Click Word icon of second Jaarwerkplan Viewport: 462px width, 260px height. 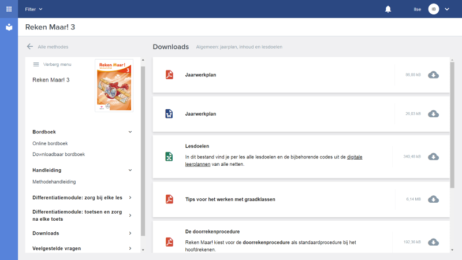point(169,113)
